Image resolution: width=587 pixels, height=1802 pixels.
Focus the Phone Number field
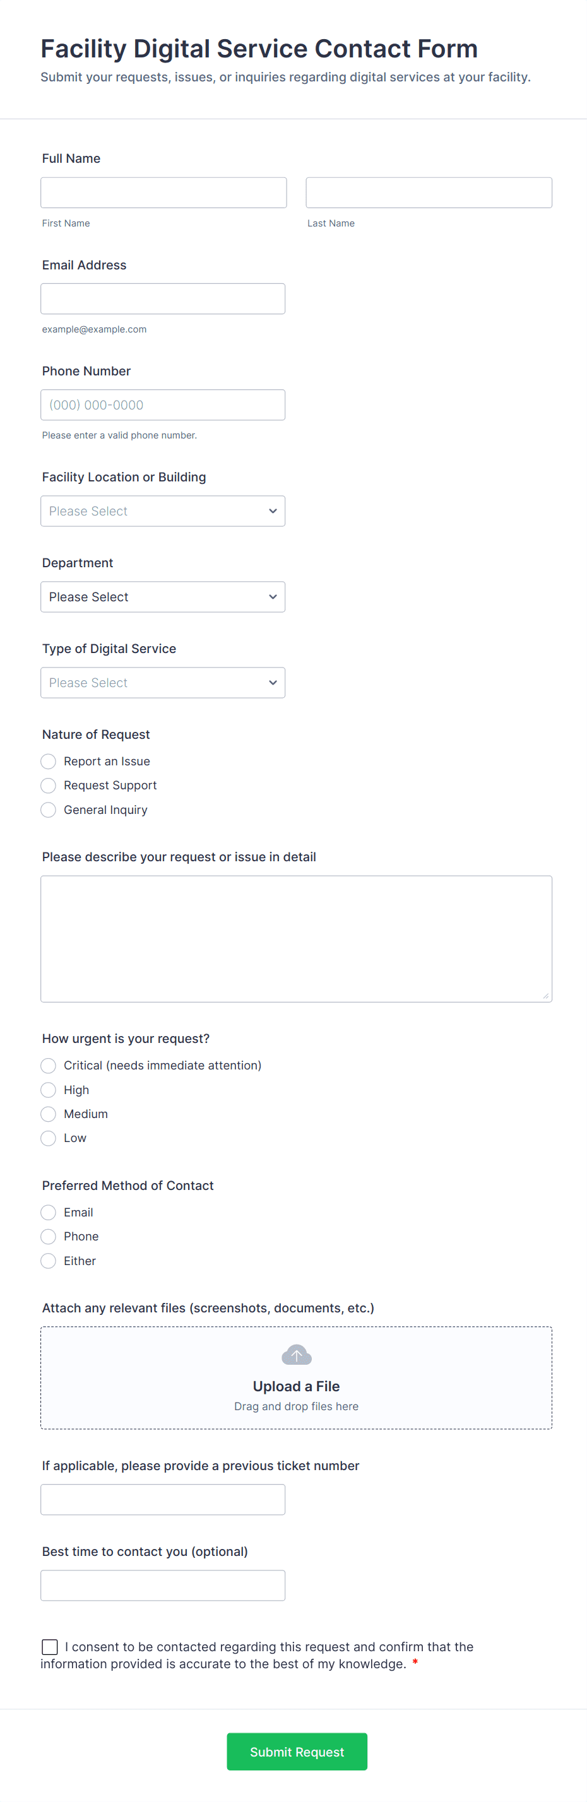pos(163,404)
